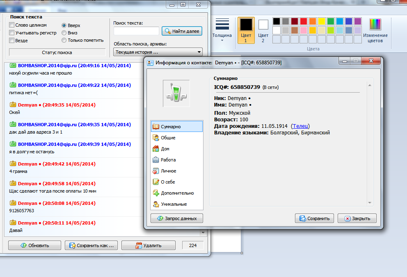Click Сохранить in contact info window

tap(314, 218)
